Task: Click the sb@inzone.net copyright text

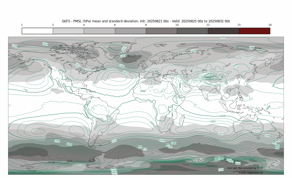Action: click(x=251, y=173)
